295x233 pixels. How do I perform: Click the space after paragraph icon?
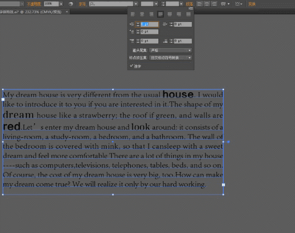click(x=165, y=41)
